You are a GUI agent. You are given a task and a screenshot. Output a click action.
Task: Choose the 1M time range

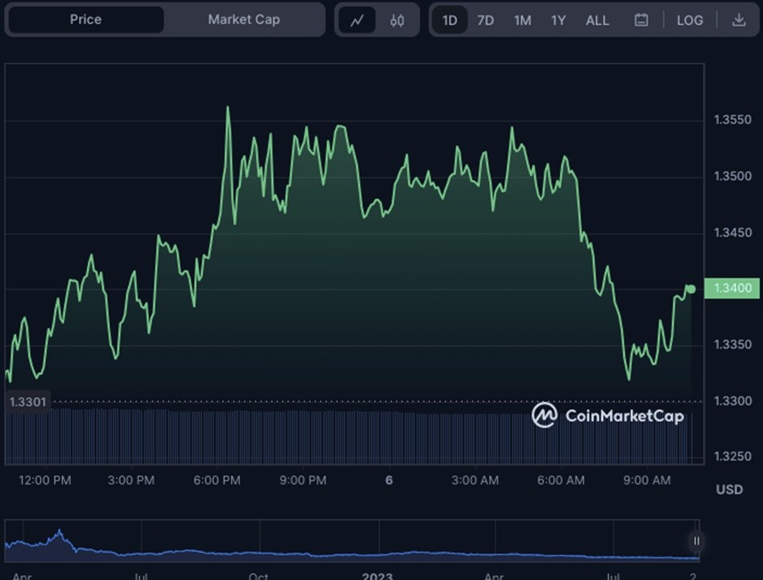[x=523, y=20]
